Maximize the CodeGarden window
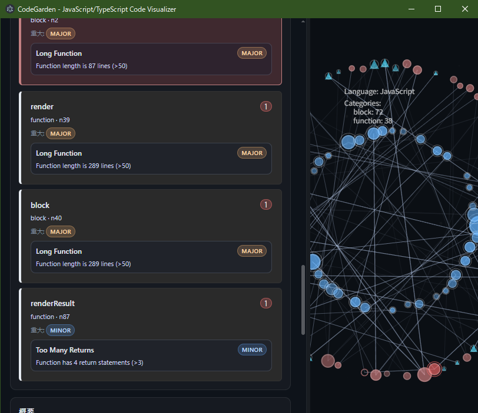The height and width of the screenshot is (413, 478). 437,9
